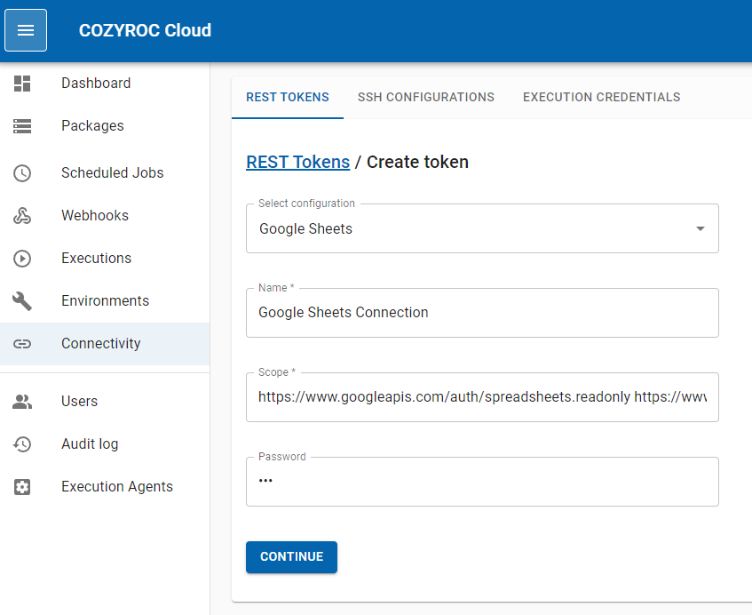This screenshot has height=615, width=752.
Task: Switch to the SSH Configurations tab
Action: coord(425,98)
